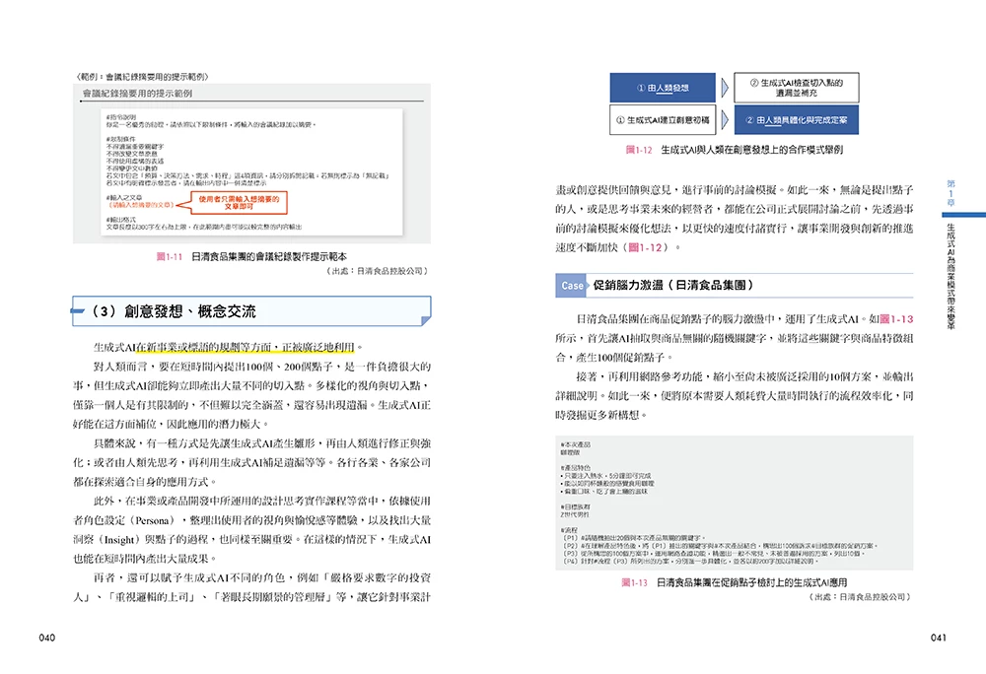Click the paragraph line starting '接著,再利用網路參考功能'

[744, 376]
